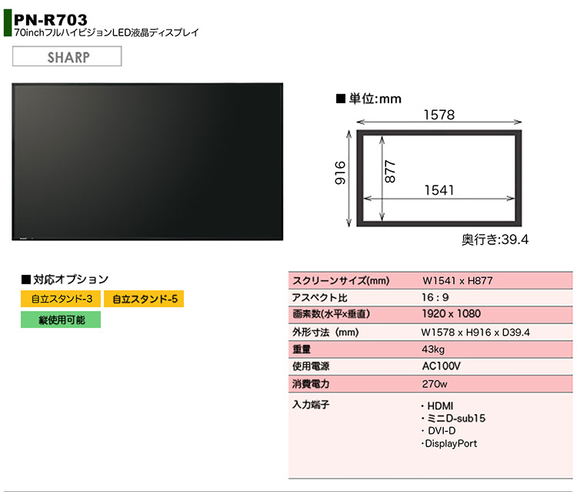Click the 1578 outer width value
Image resolution: width=577 pixels, height=492 pixels.
(x=439, y=115)
